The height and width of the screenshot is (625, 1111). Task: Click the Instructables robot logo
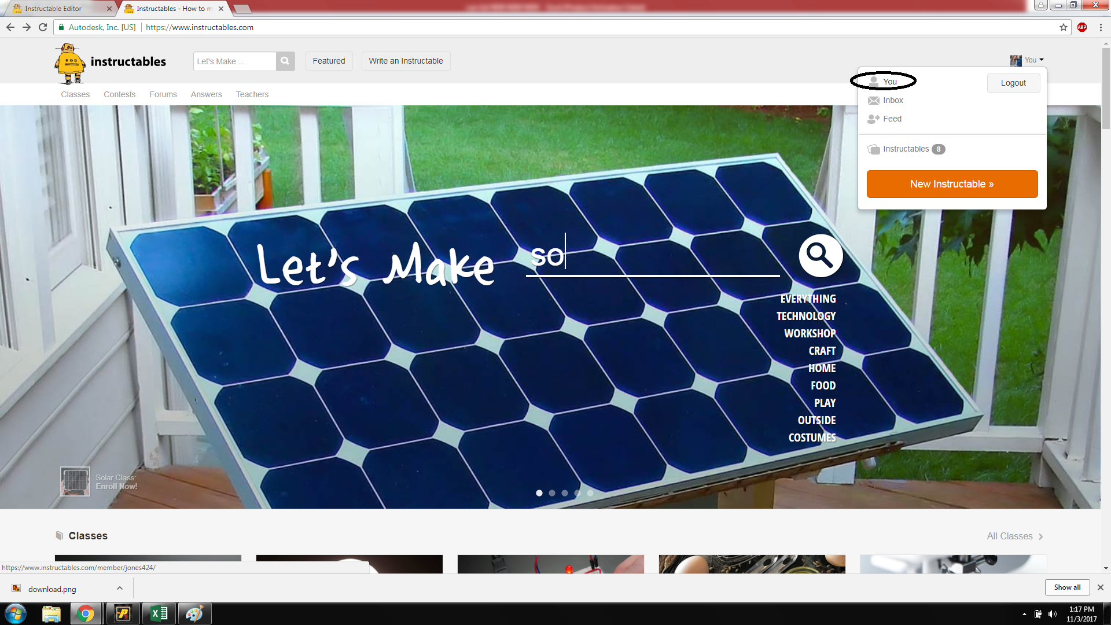[70, 62]
